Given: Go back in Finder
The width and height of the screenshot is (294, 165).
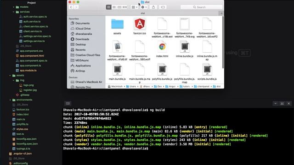Looking at the screenshot, I should (x=71, y=7).
